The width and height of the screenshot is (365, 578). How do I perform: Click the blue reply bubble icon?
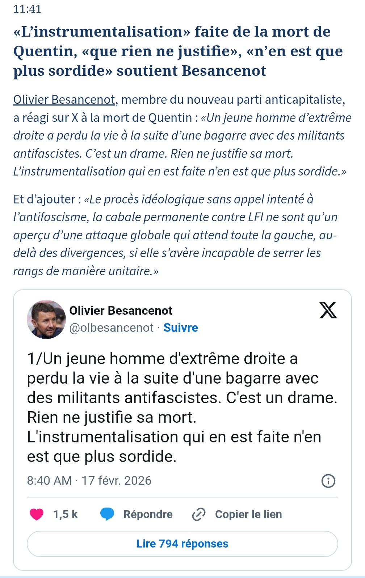coord(107,514)
